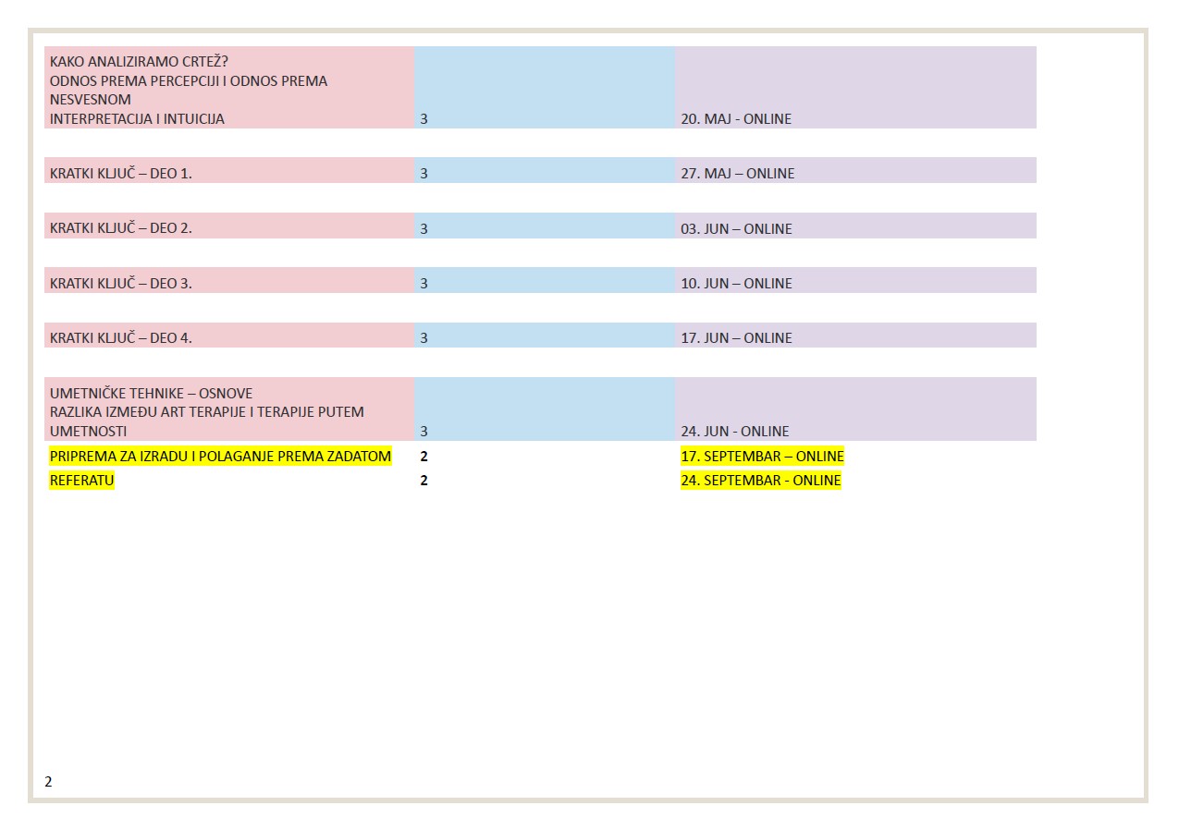
Task: Click 'KRATKI KLJUČ – DEO 3.' cell
Action: 121,284
